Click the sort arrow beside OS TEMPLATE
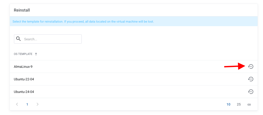The height and width of the screenshot is (115, 263). click(x=36, y=54)
